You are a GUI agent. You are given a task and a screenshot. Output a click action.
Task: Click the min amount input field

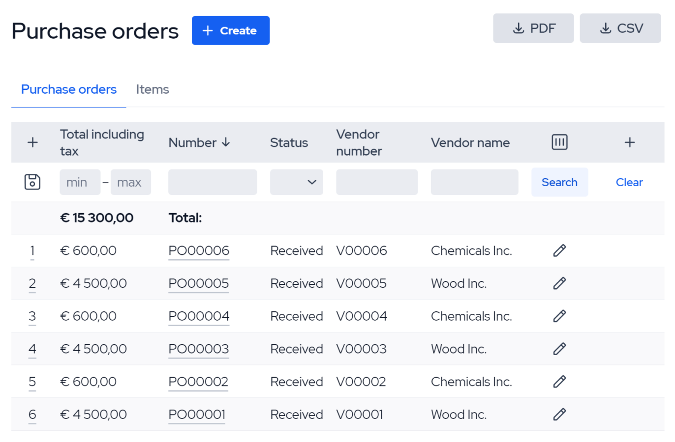coord(80,182)
